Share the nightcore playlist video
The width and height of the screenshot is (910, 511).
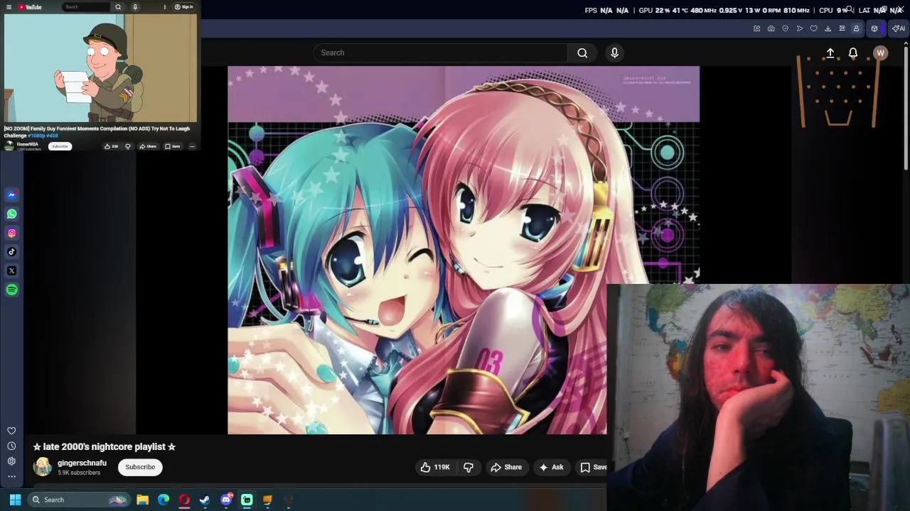click(x=506, y=467)
